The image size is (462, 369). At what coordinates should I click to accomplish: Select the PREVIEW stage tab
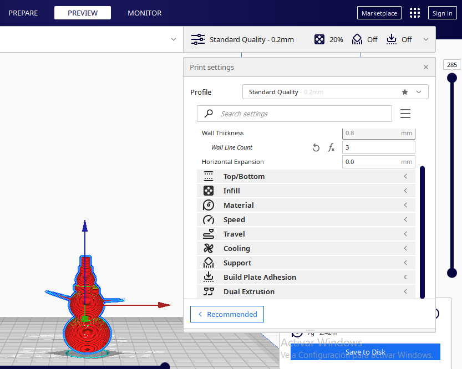point(83,13)
